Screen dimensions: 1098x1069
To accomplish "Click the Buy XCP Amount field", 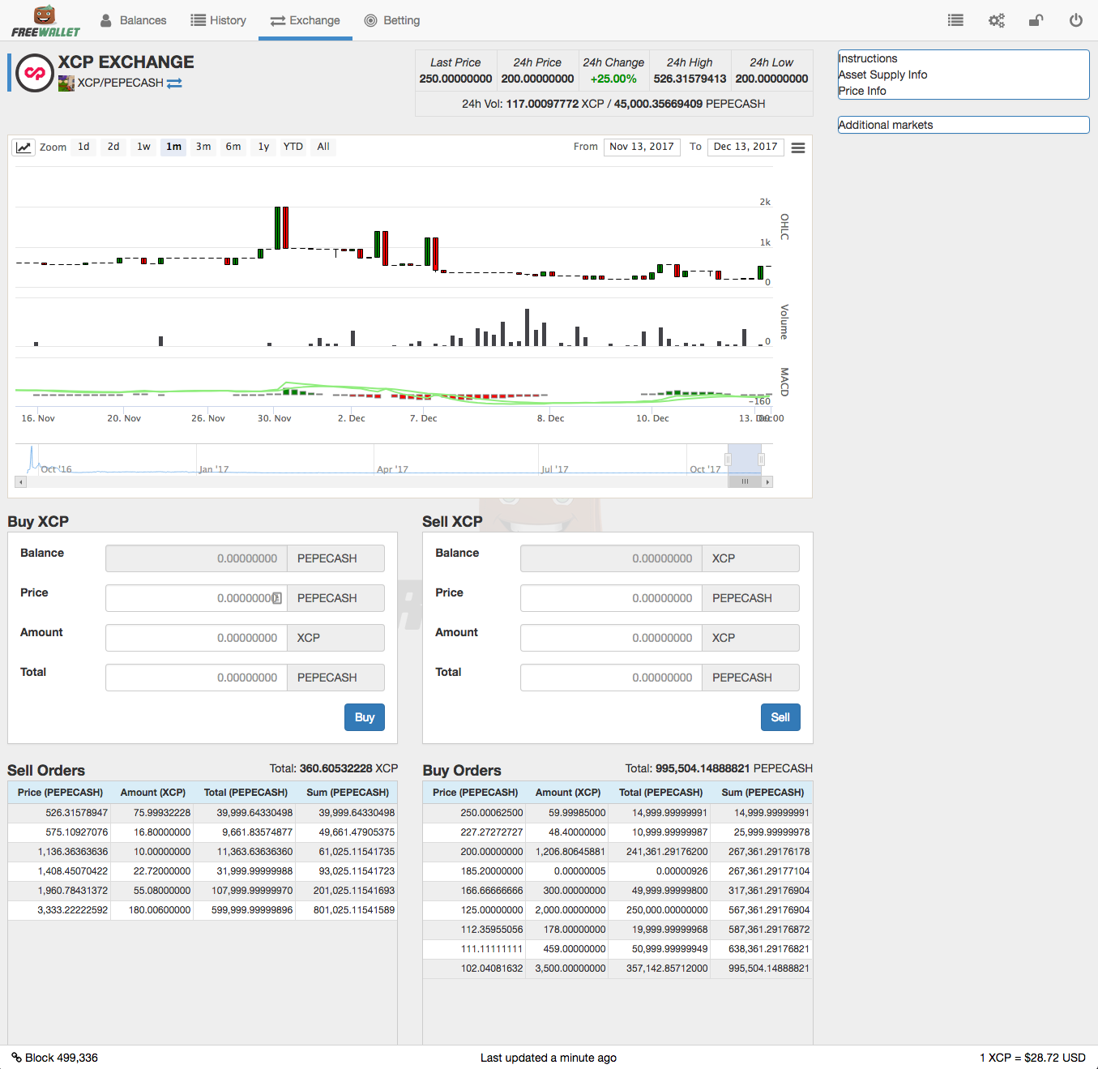I will (196, 638).
